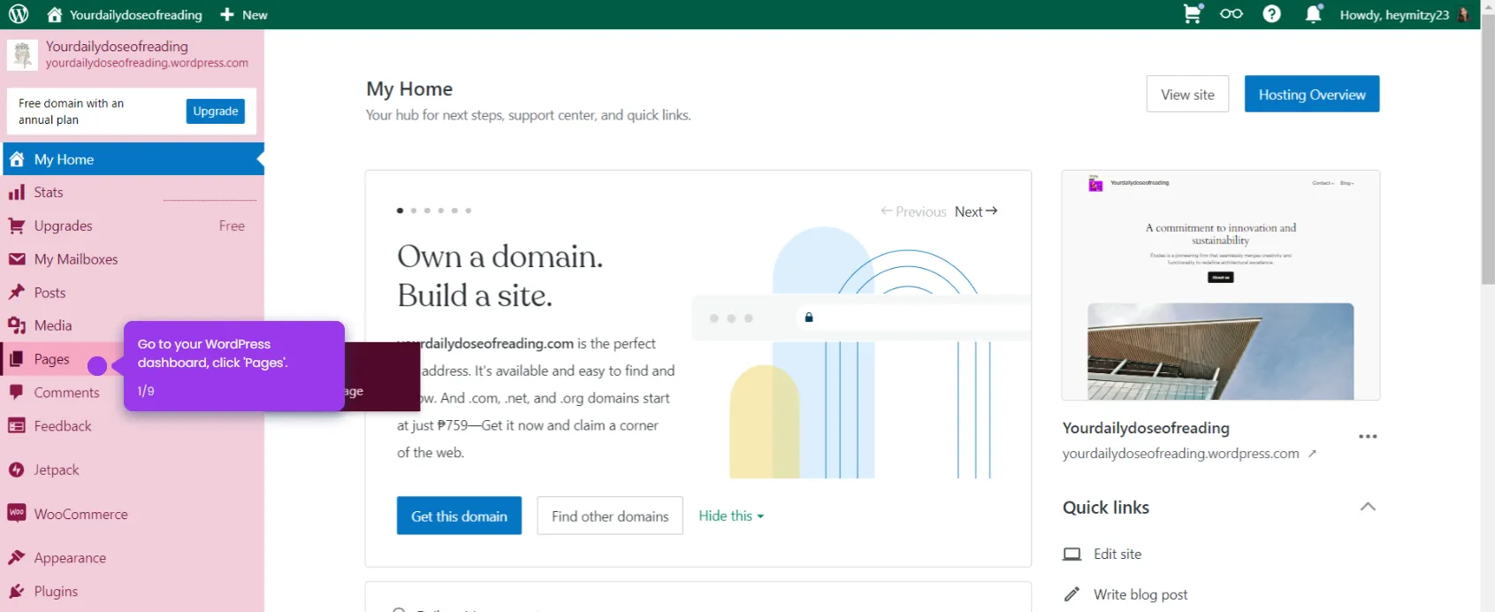
Task: Click the Upgrade button for free domain
Action: [x=216, y=111]
